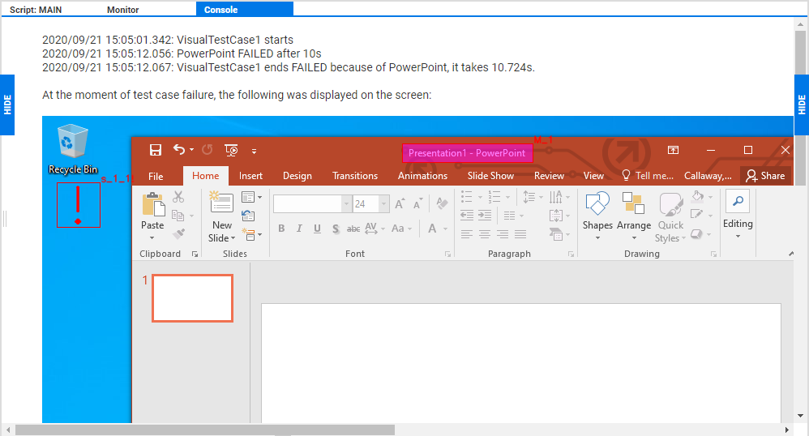809x436 pixels.
Task: Toggle Strikethrough abc button
Action: pos(353,229)
